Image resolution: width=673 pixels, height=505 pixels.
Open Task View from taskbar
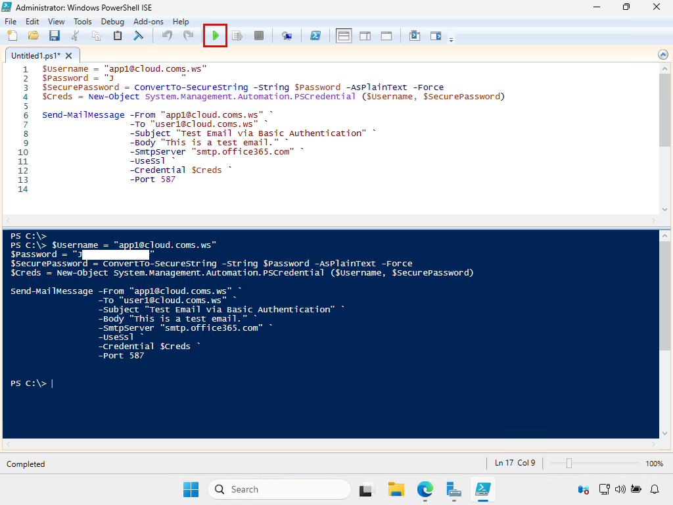tap(366, 489)
